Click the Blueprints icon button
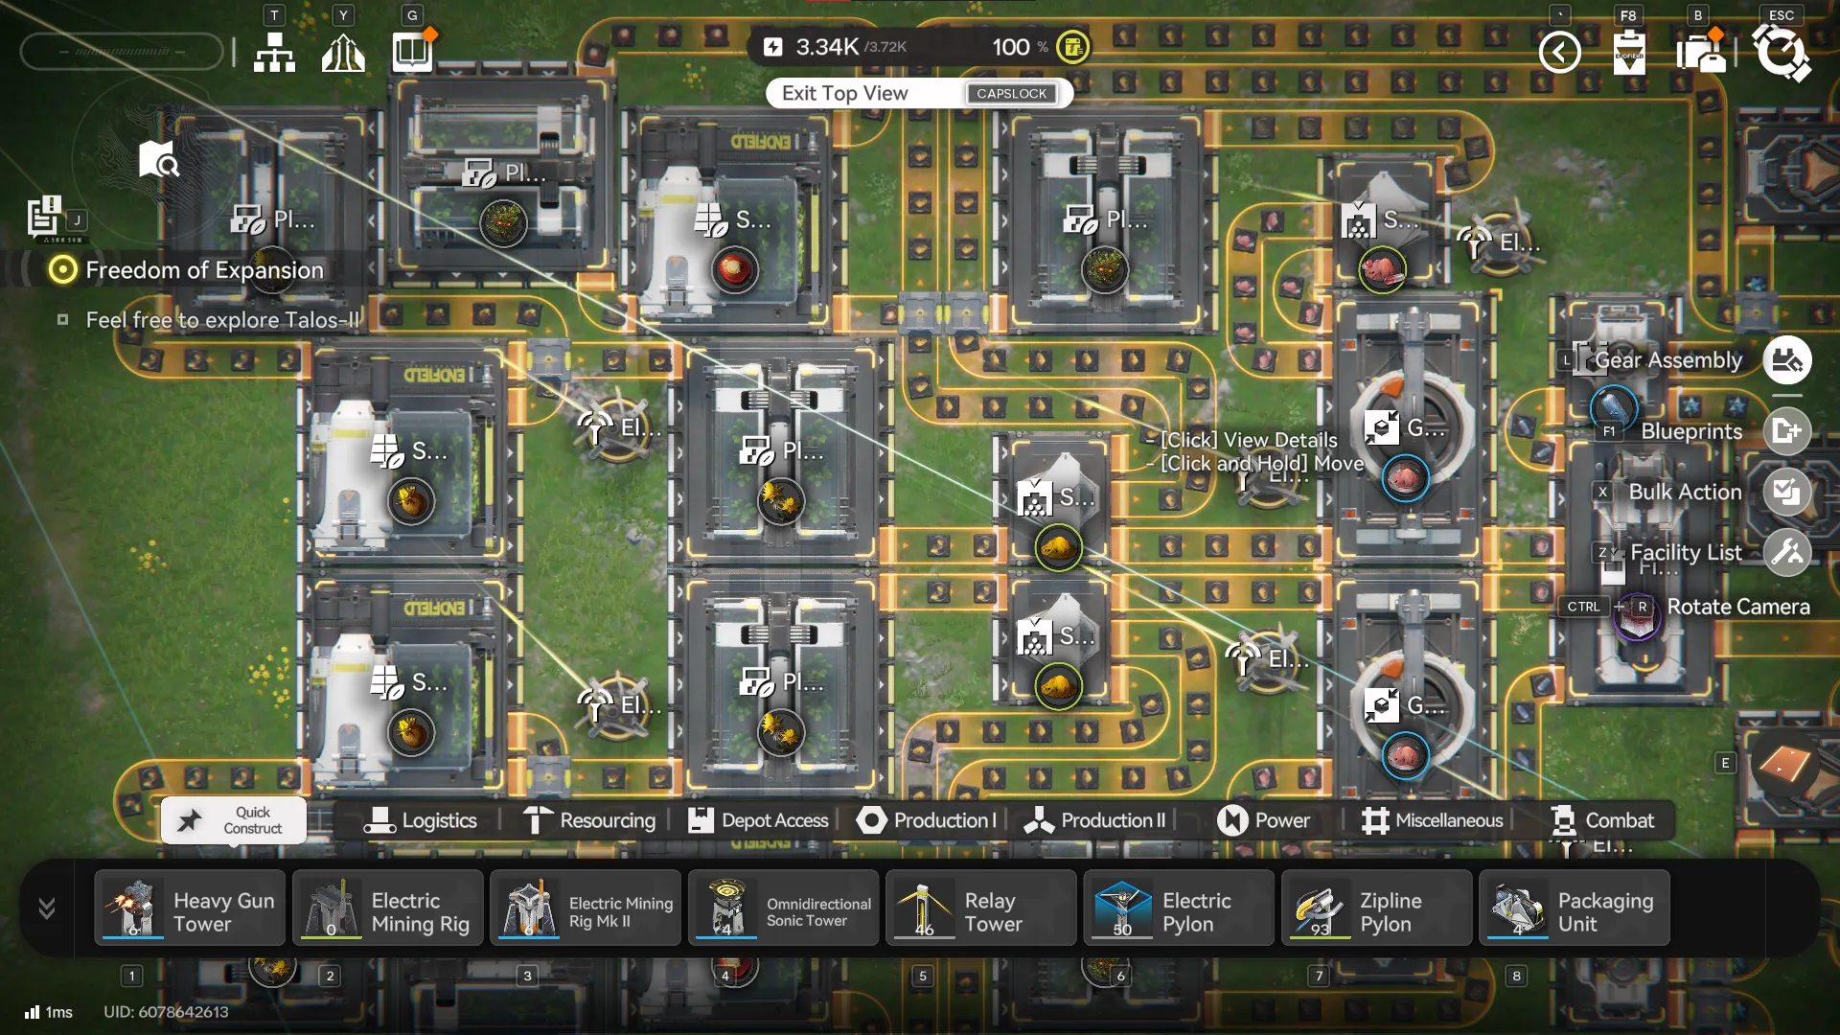The width and height of the screenshot is (1840, 1035). pyautogui.click(x=1787, y=431)
